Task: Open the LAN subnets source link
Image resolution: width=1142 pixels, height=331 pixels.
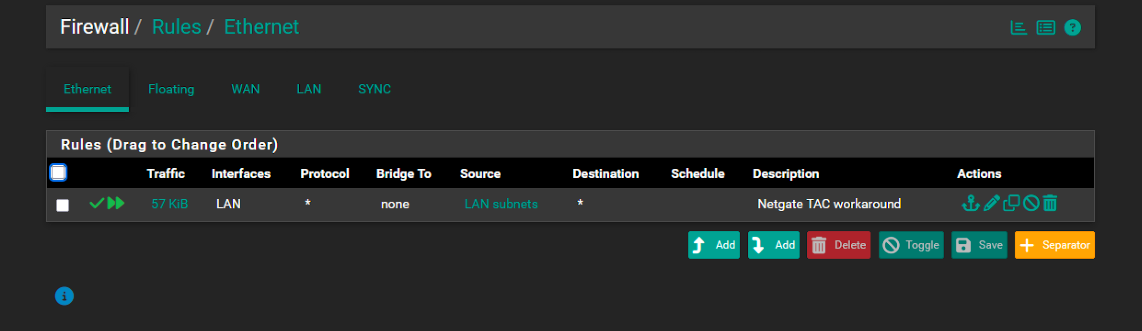Action: [x=501, y=204]
